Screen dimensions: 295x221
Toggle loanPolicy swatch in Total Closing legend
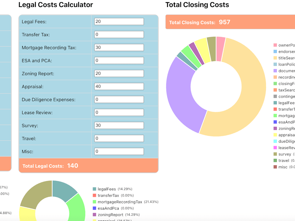[275, 64]
